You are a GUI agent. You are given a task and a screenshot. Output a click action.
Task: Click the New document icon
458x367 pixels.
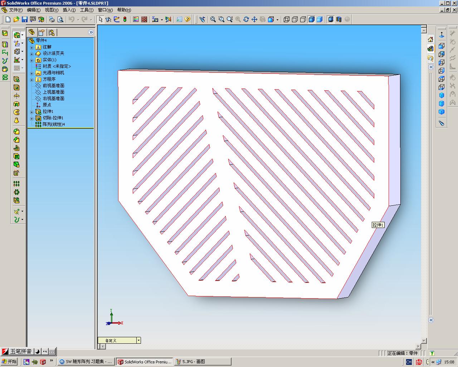(x=8, y=19)
